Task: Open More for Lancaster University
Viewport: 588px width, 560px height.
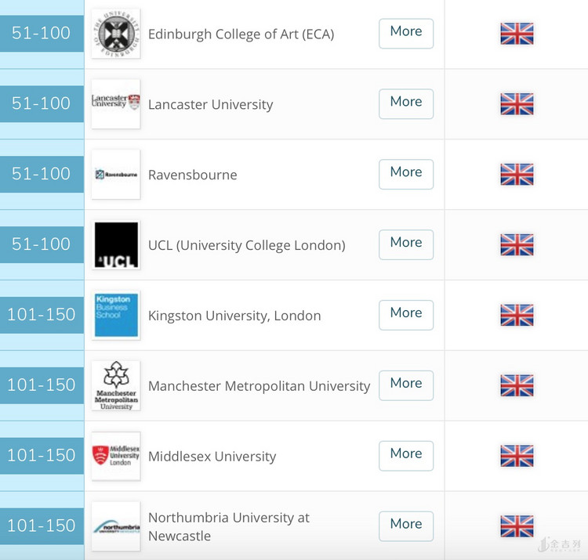Action: pos(406,103)
